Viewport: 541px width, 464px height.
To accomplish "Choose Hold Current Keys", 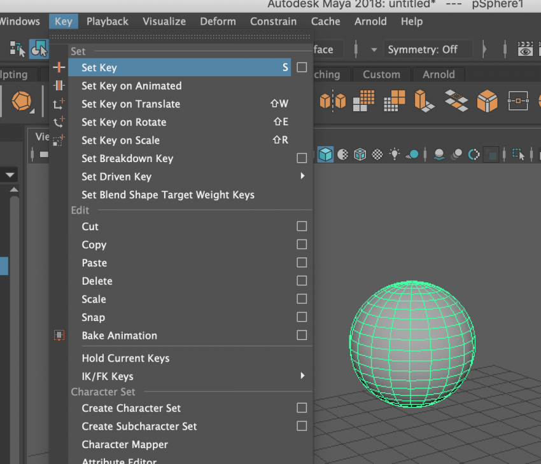I will [125, 358].
